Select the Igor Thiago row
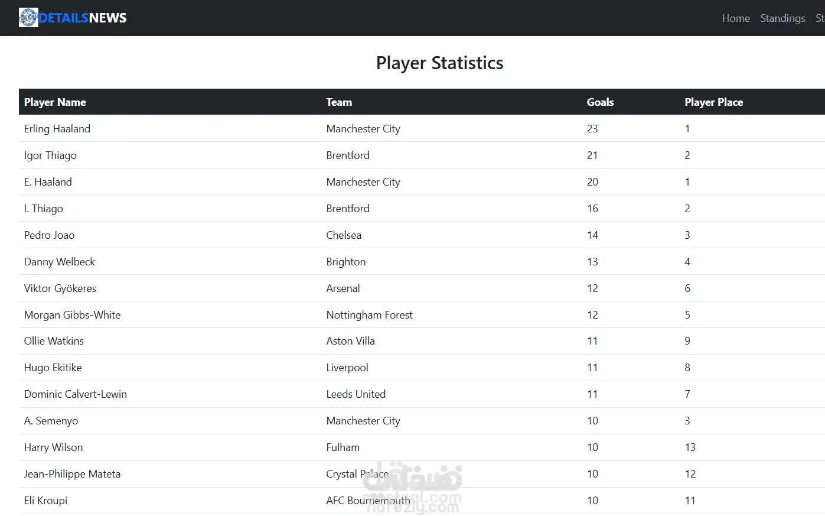 [x=422, y=155]
